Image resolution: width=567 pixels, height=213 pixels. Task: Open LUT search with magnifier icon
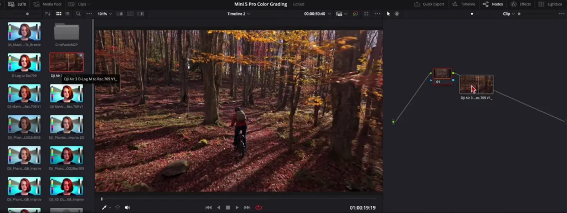pos(78,14)
